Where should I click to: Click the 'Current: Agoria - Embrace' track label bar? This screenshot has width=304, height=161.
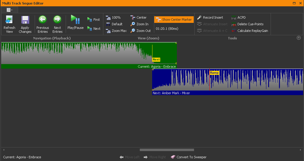[89, 67]
